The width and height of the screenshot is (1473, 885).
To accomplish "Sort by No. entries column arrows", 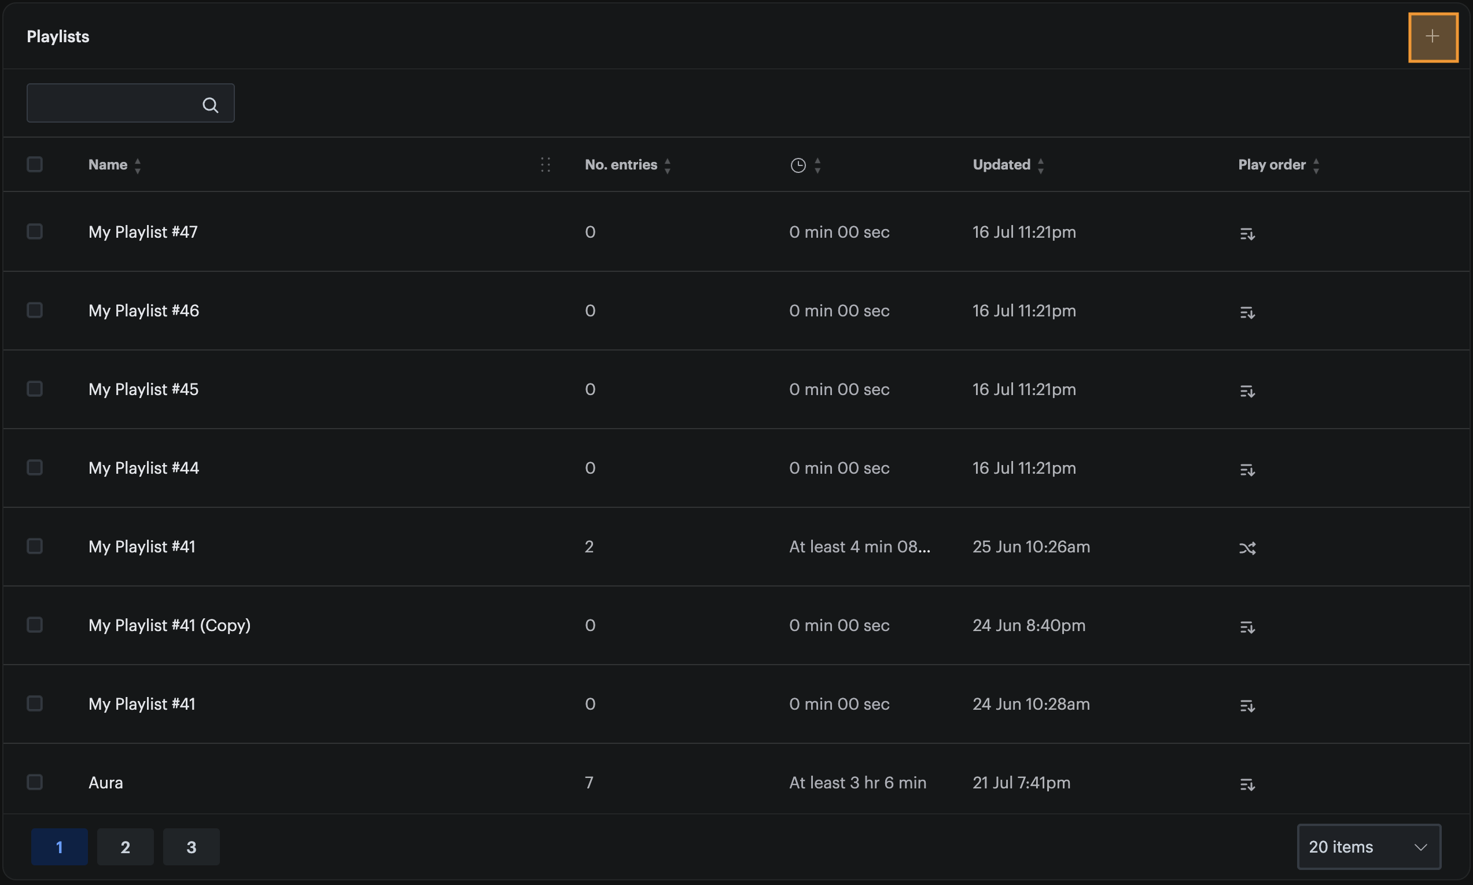I will click(x=666, y=165).
